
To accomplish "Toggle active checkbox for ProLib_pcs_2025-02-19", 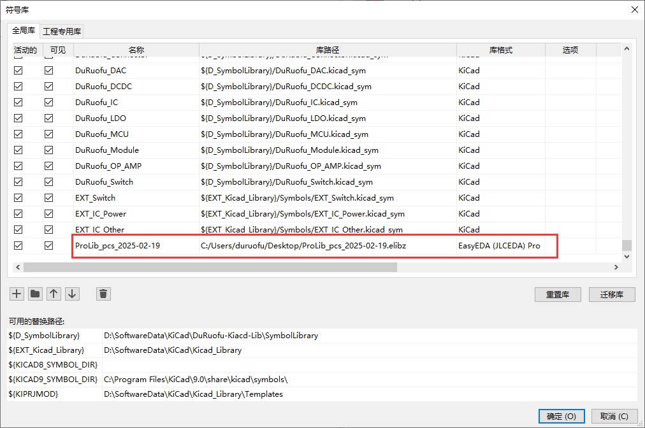I will coord(18,246).
